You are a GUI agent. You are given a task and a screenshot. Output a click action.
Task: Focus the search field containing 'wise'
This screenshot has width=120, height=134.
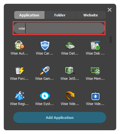tap(59, 28)
